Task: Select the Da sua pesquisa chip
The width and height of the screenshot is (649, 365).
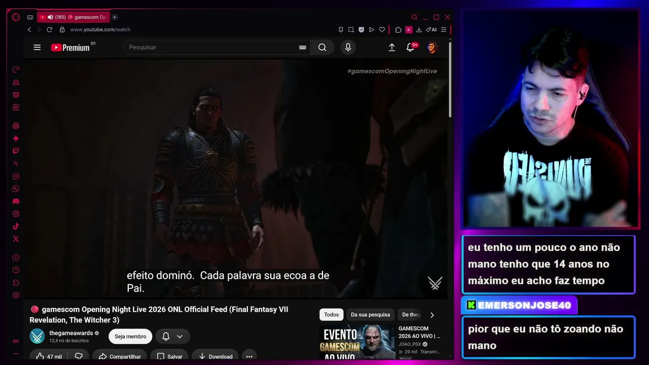Action: pos(371,315)
